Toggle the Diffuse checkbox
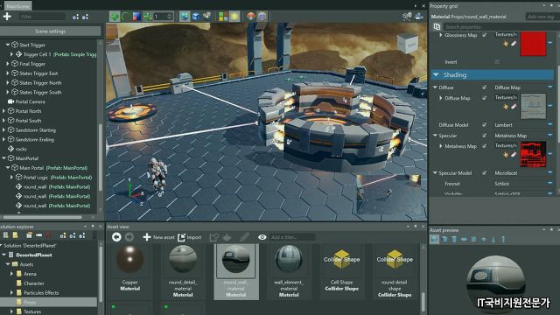Viewport: 560px width, 315px height. pos(484,87)
